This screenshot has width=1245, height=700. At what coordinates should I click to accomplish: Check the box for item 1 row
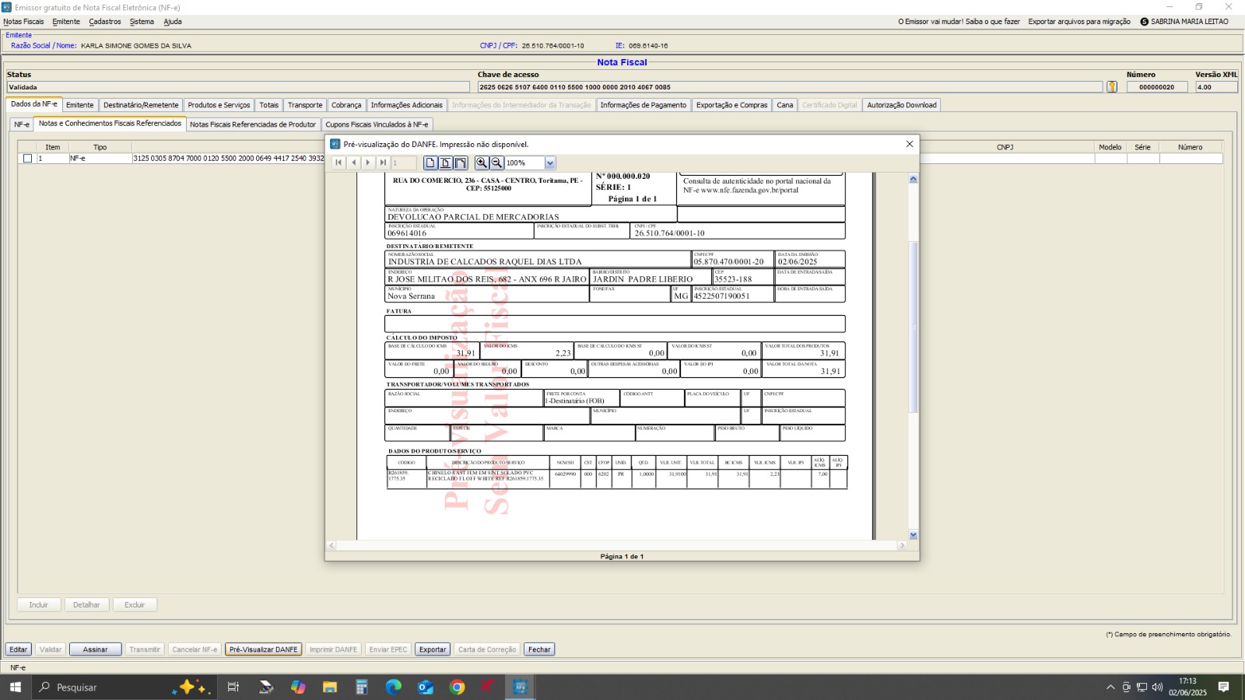28,159
